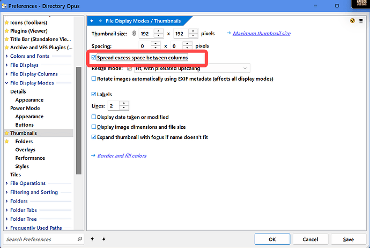Expand the Folders category in the sidebar
The image size is (370, 248).
click(6, 201)
